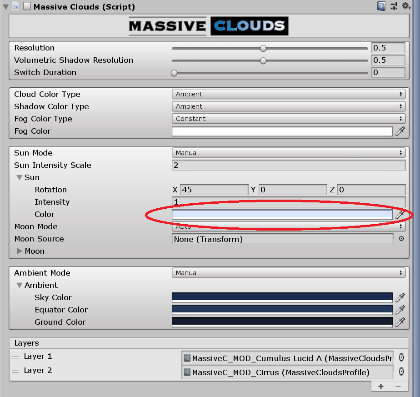Image resolution: width=420 pixels, height=397 pixels.
Task: Open the Ground Color swatch
Action: click(282, 322)
